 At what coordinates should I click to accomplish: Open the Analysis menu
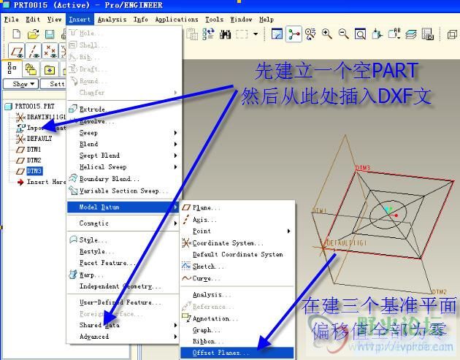click(112, 20)
